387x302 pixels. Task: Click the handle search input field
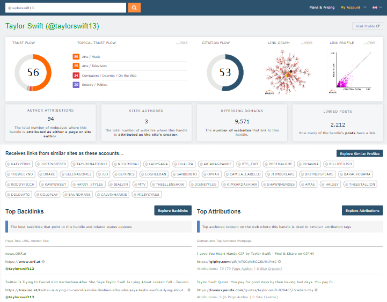64,8
